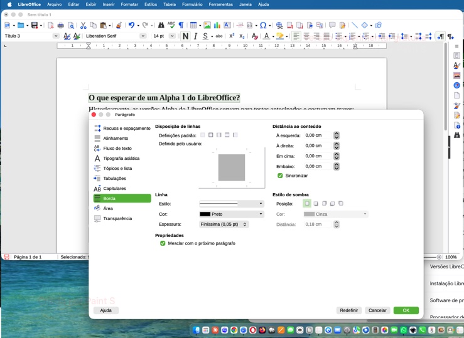464x338 pixels.
Task: Open the 14 pt font size dropdown
Action: (x=172, y=36)
